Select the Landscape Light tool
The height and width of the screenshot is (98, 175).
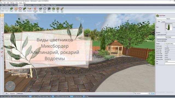(35, 10)
